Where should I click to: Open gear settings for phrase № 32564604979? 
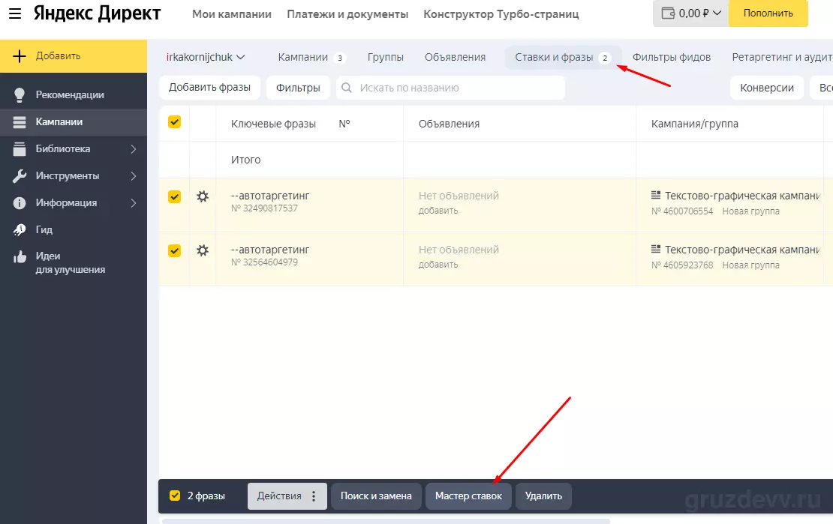203,250
